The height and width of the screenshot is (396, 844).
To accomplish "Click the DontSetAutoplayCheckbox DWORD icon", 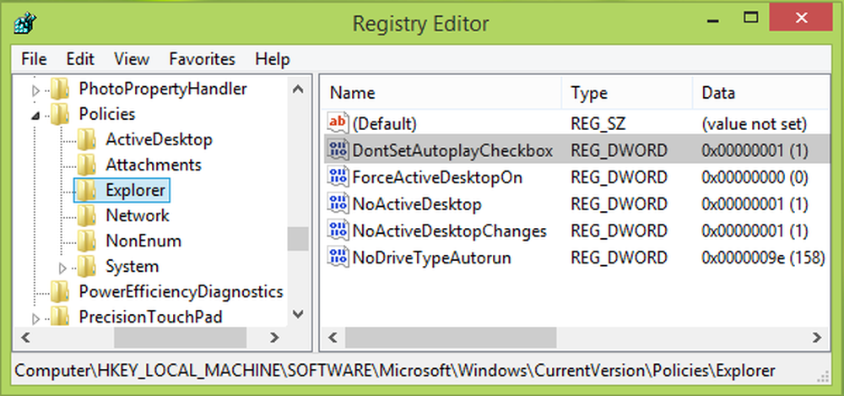I will pos(338,151).
